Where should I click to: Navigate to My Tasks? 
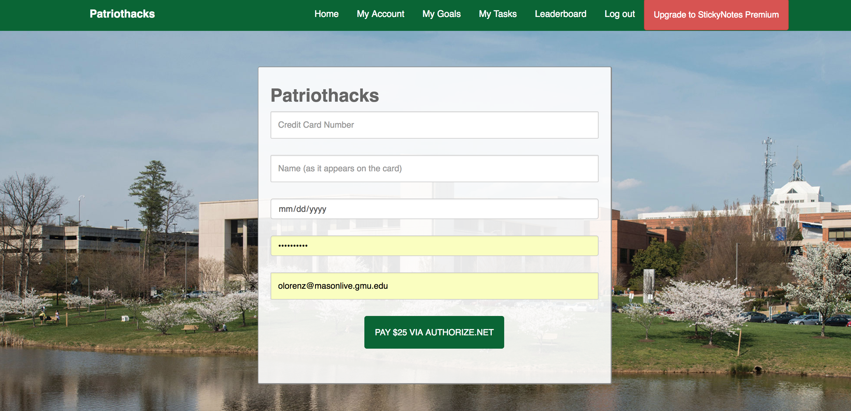coord(498,14)
